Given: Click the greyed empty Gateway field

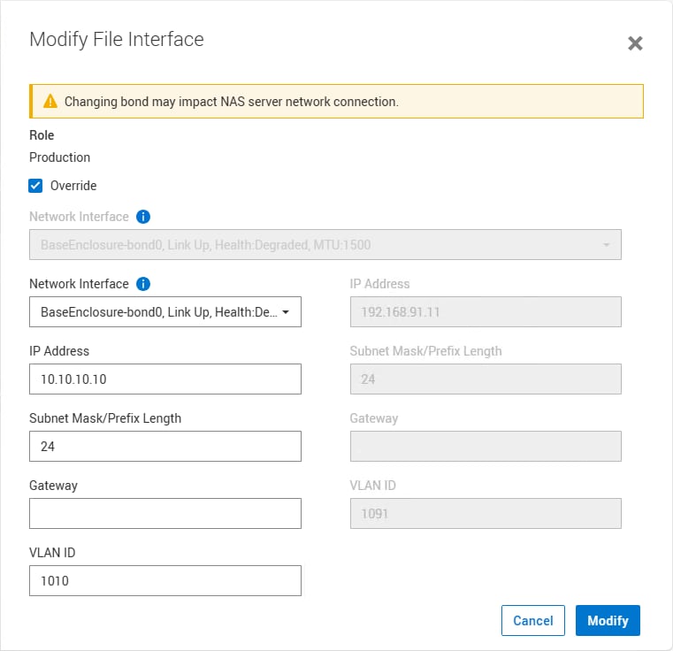Looking at the screenshot, I should click(486, 446).
